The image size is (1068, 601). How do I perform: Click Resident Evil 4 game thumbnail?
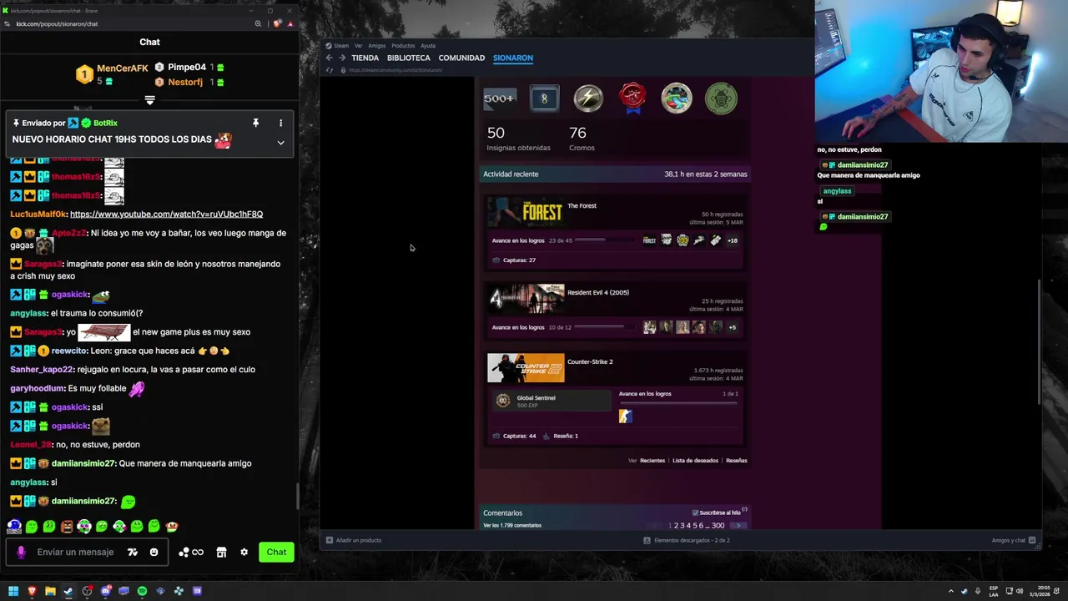(x=526, y=299)
